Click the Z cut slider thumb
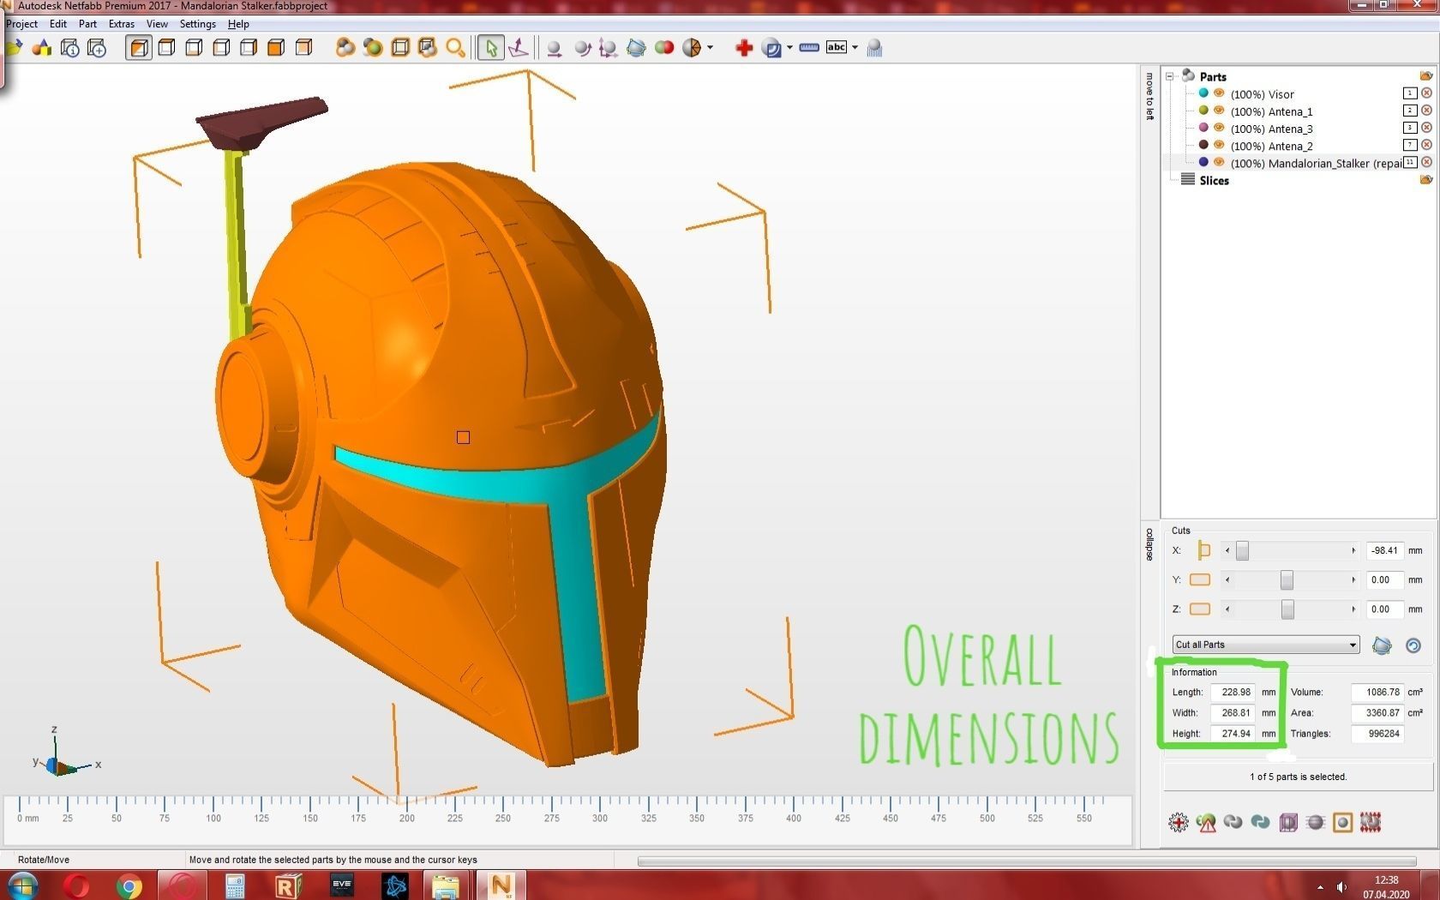1440x900 pixels. point(1287,609)
